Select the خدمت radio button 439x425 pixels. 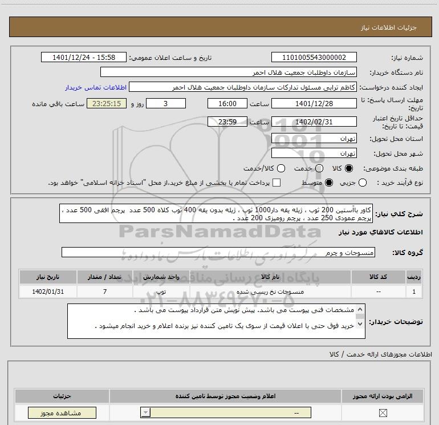[x=319, y=168]
